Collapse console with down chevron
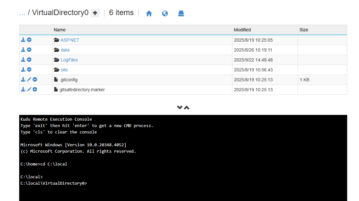Screen dimensions: 359x201 point(180,108)
